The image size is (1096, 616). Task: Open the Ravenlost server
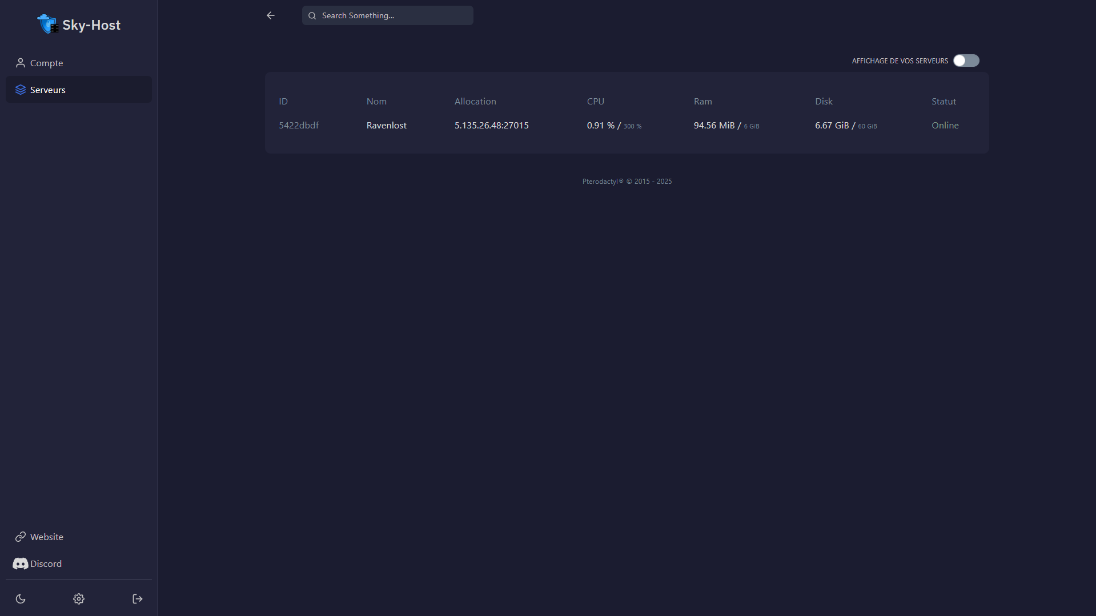(x=387, y=125)
